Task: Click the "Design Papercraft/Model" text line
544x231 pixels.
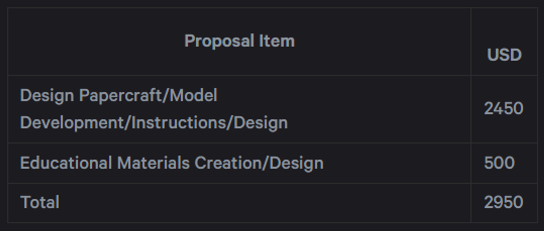Action: (x=119, y=96)
